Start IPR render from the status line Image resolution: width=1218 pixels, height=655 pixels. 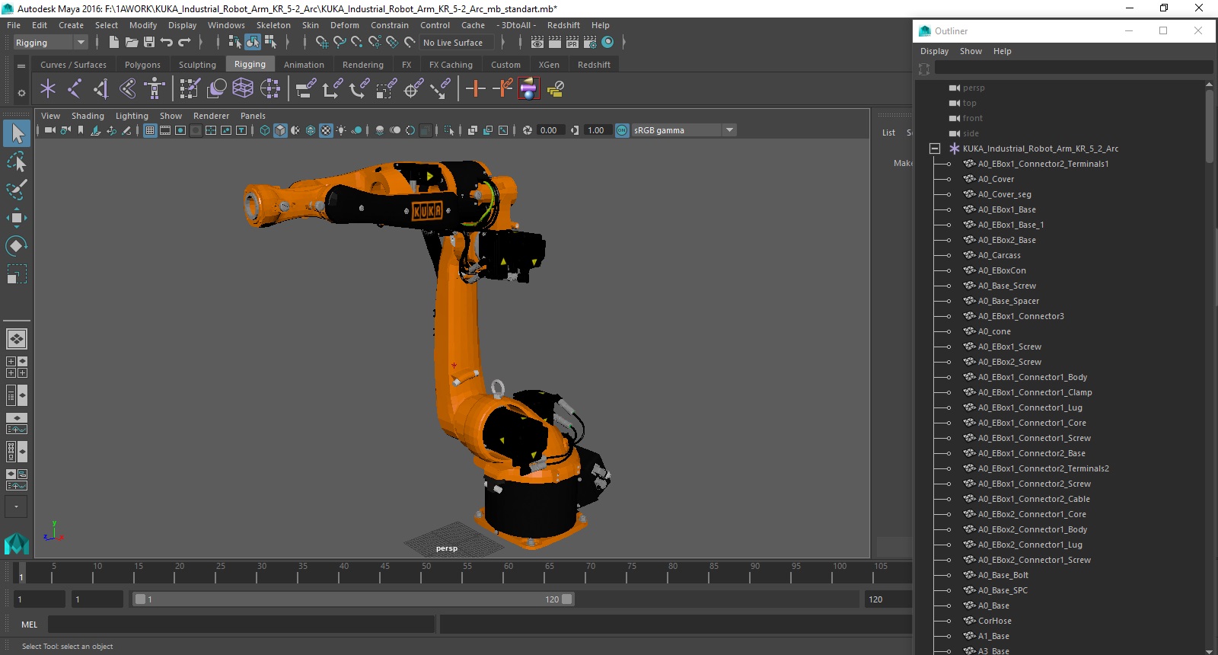click(572, 43)
